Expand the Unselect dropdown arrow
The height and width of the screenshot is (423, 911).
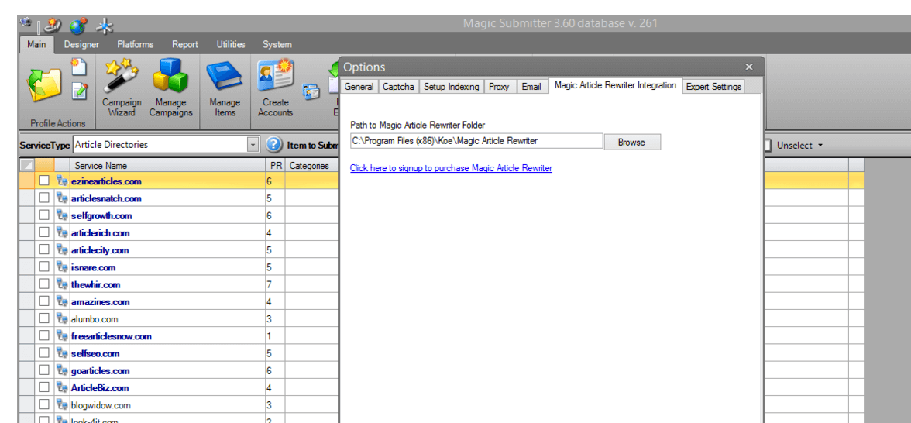click(x=820, y=146)
